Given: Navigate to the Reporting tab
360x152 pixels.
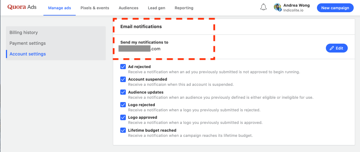Looking at the screenshot, I should (x=184, y=8).
